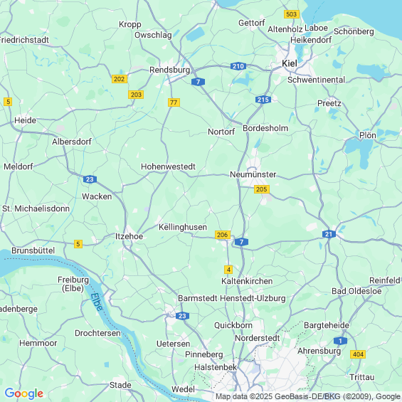Open the Google logo link
Viewport: 402px width, 402px height.
coord(24,393)
